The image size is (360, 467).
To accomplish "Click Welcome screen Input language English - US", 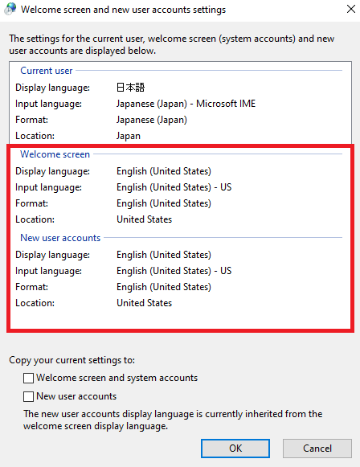I will pyautogui.click(x=174, y=187).
